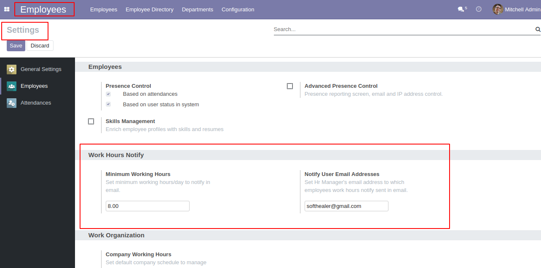Open the activities clock icon

point(479,9)
